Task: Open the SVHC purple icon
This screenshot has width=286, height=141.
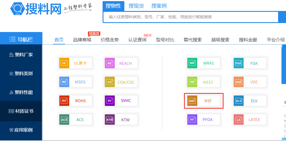Action: 110,101
